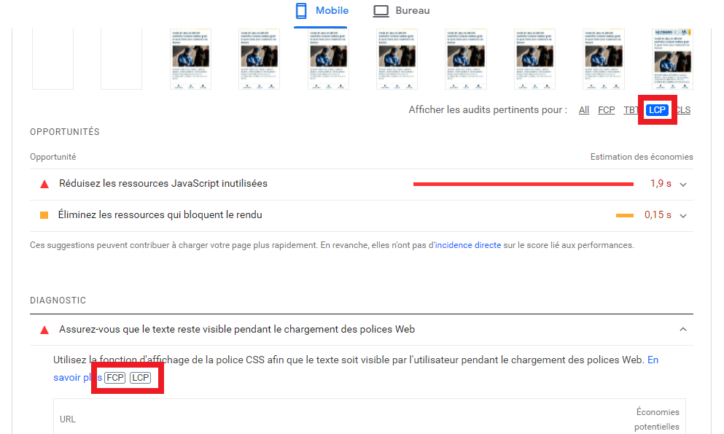Expand the unused JavaScript opportunity chevron
Screen dimensions: 724x434
[x=683, y=185]
